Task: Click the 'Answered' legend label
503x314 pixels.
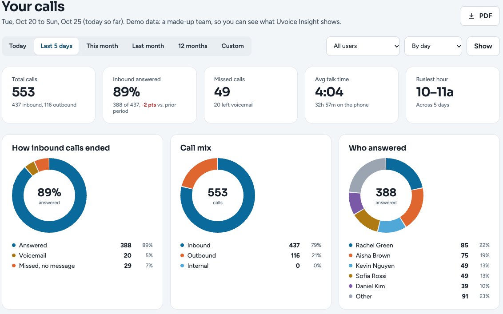Action: tap(33, 245)
